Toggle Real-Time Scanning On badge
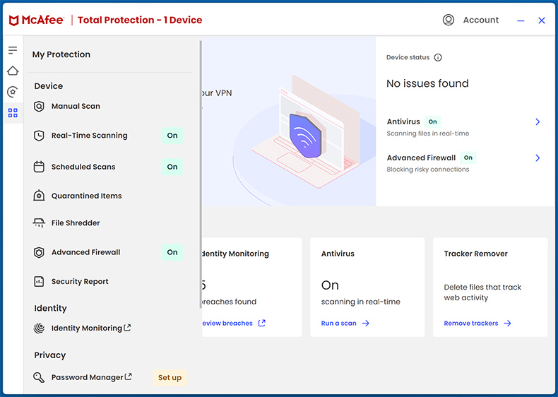 tap(172, 136)
